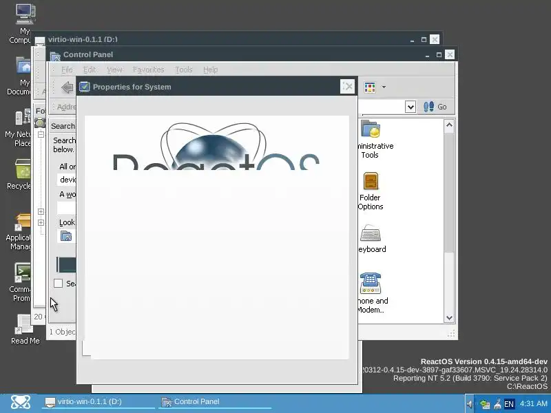Open the Keyboard applet in Control Panel
This screenshot has height=413, width=551.
click(371, 239)
